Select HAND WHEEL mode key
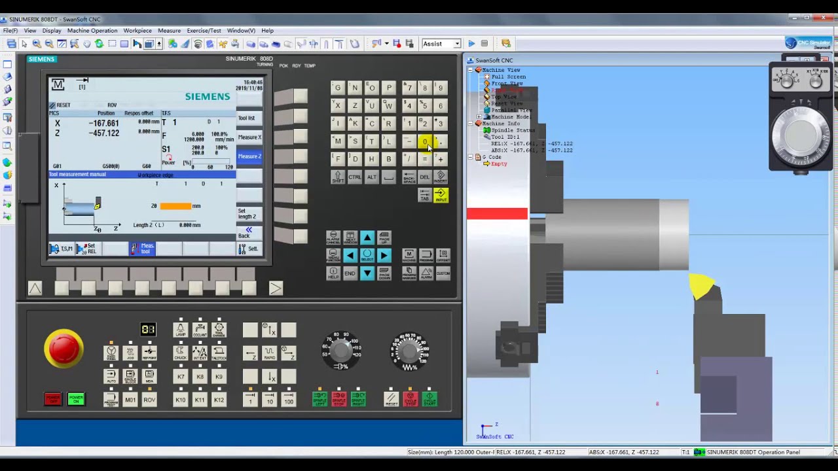Screen dimensions: 838x471 (x=111, y=353)
